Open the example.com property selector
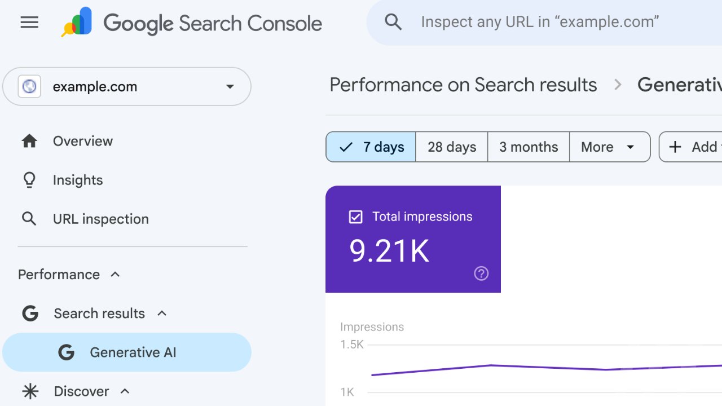This screenshot has width=722, height=406. point(127,86)
